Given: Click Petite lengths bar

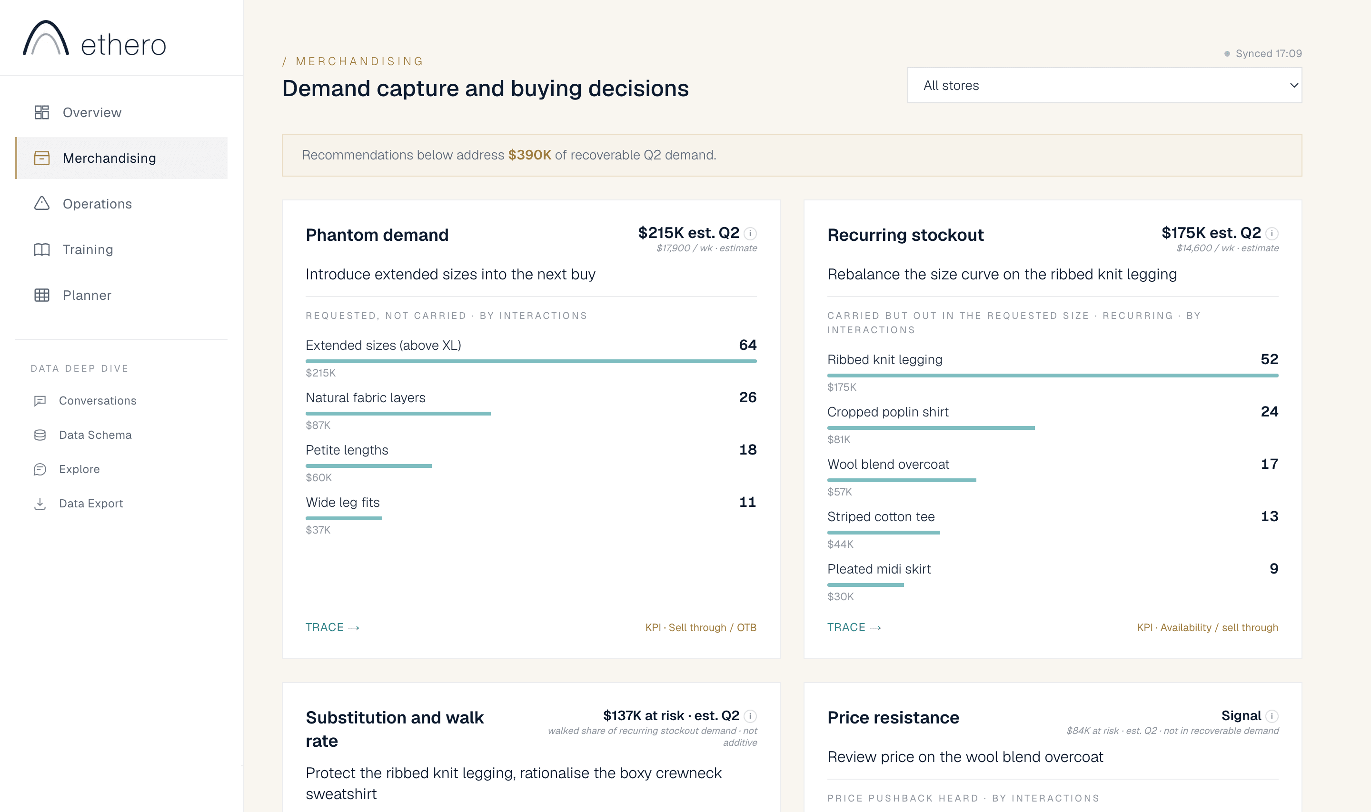Looking at the screenshot, I should pos(369,465).
